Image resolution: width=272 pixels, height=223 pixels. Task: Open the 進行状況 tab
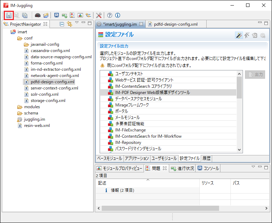click(x=182, y=168)
